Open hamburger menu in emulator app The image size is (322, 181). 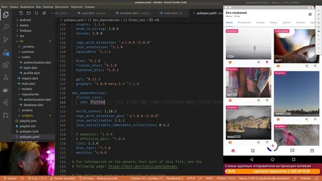tap(310, 14)
